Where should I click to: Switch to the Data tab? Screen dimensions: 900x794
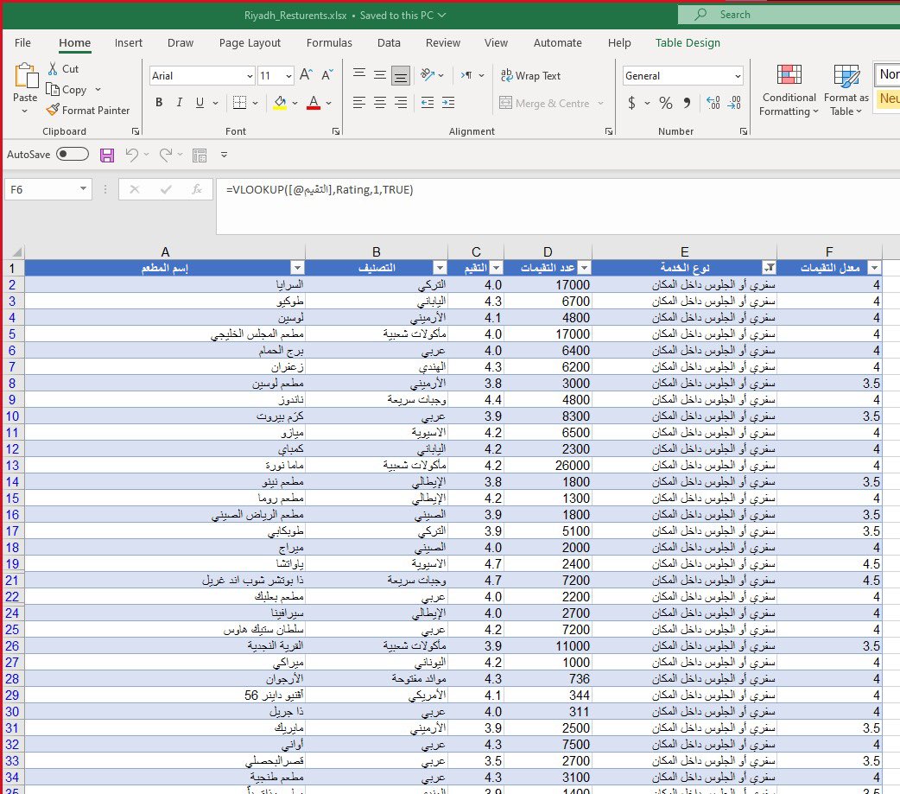pyautogui.click(x=389, y=42)
